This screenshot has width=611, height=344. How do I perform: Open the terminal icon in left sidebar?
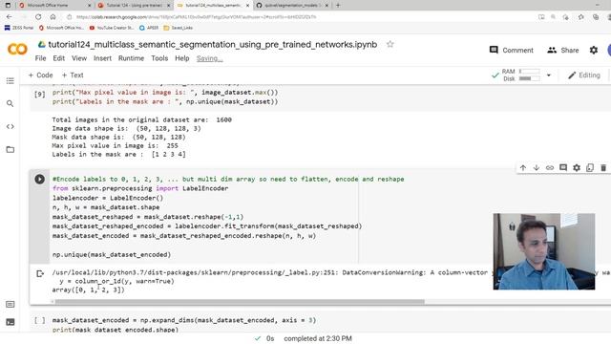[x=11, y=322]
